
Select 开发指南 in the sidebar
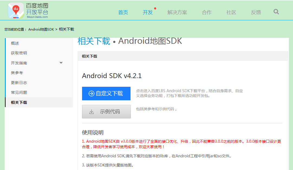(19, 63)
